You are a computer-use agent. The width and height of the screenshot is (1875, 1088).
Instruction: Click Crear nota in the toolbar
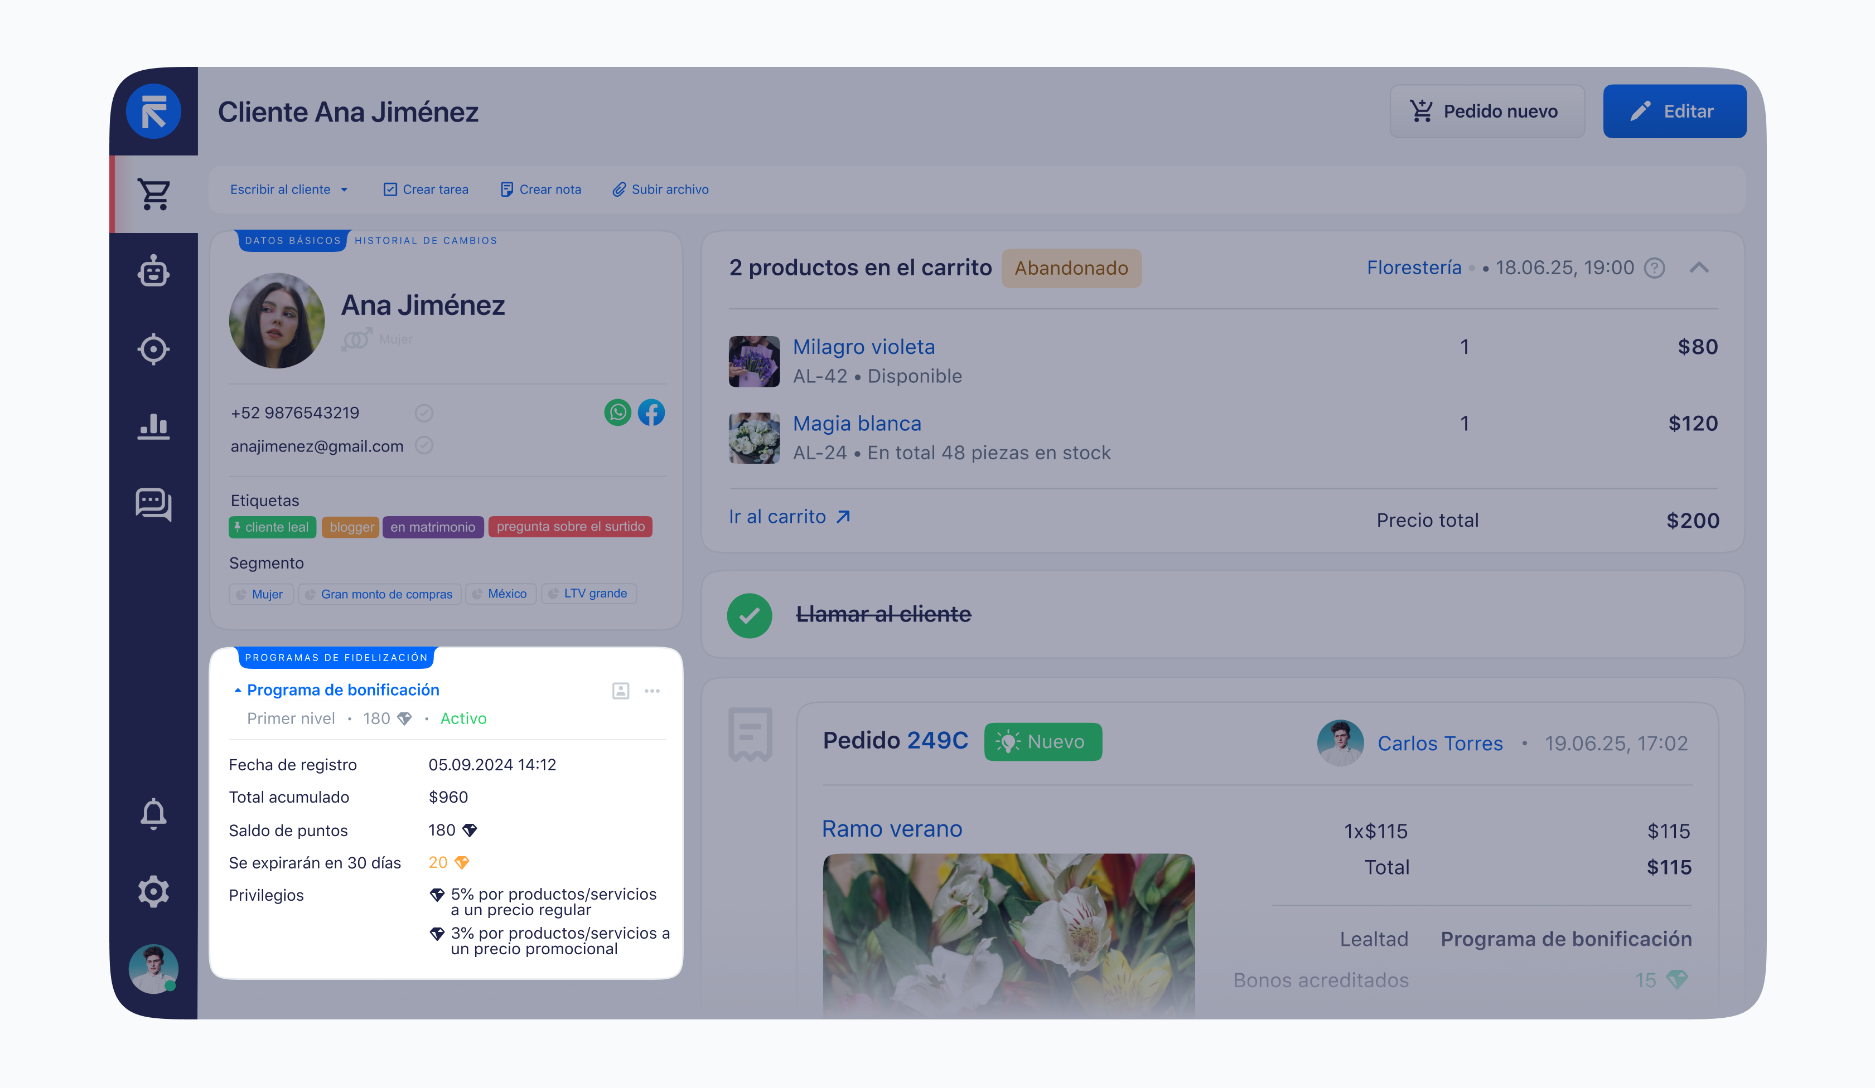541,190
